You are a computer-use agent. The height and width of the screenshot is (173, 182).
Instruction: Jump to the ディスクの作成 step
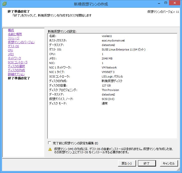[x=16, y=70]
